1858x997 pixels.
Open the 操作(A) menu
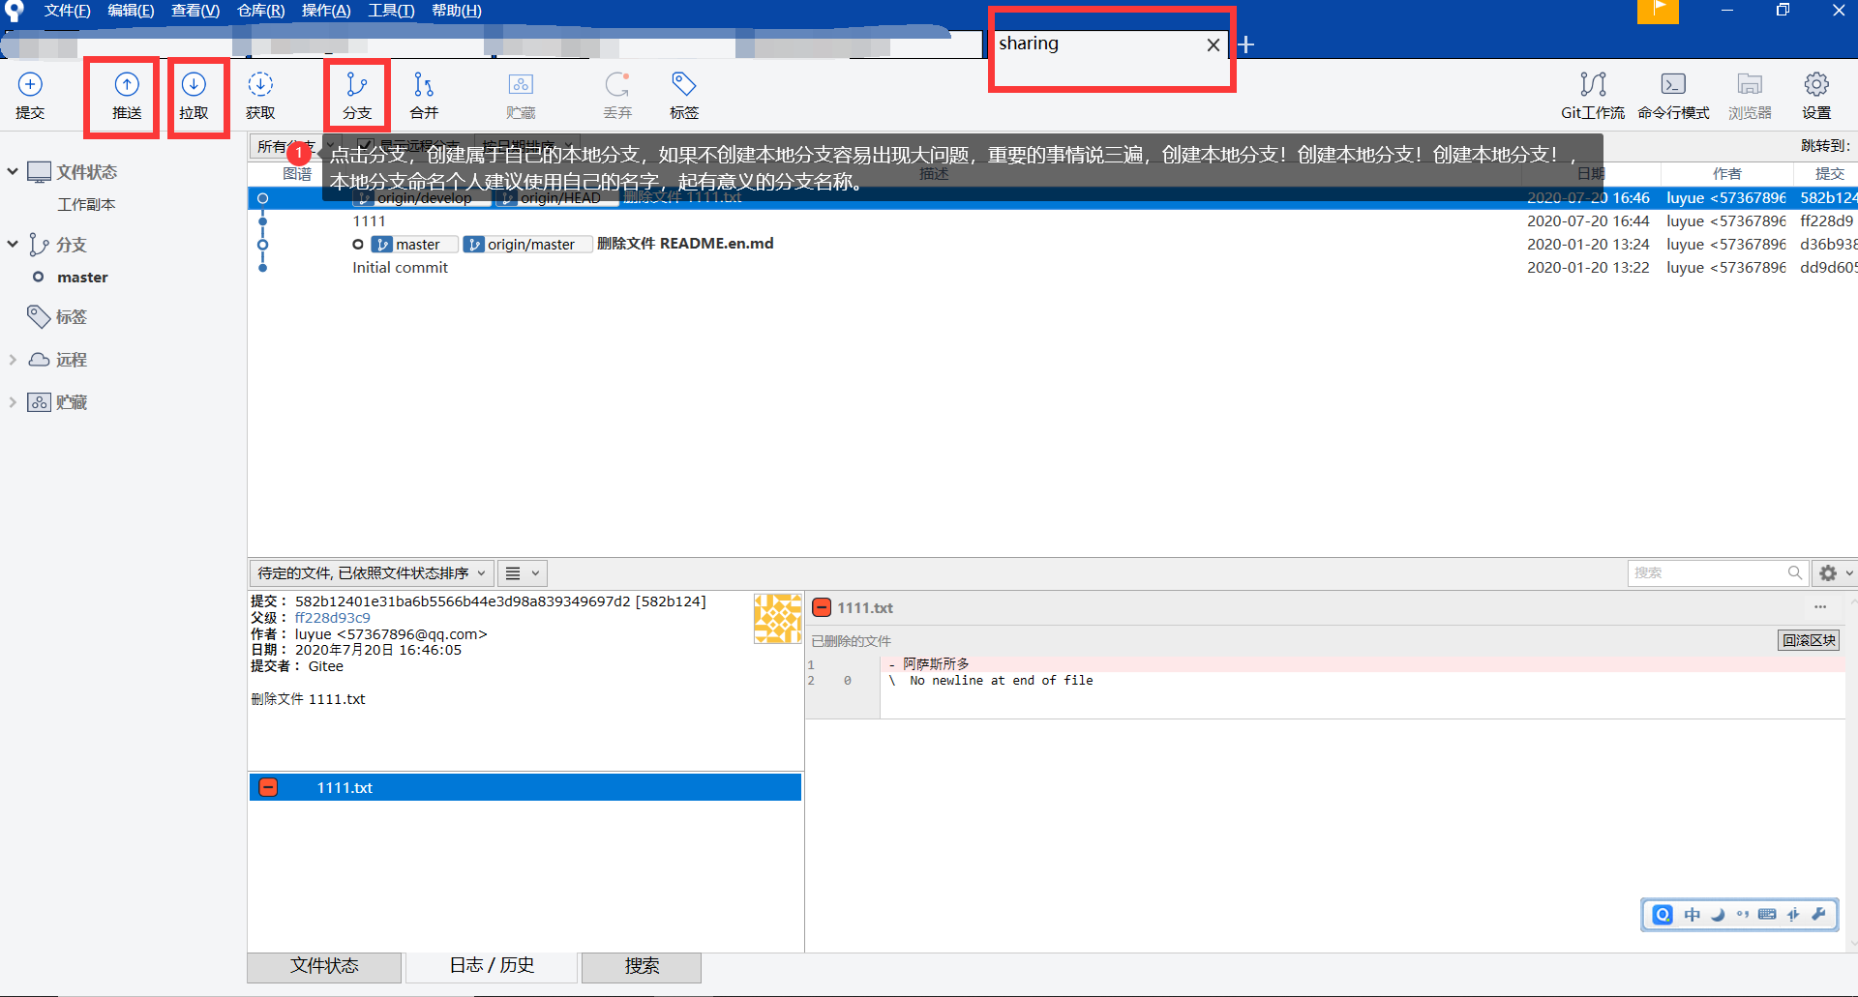[x=326, y=11]
